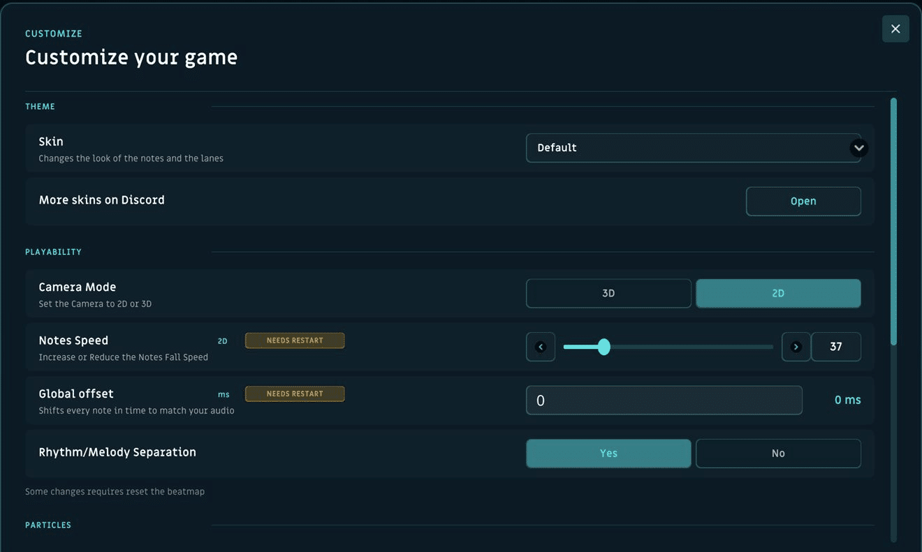
Task: Click the Global offset 'NEEDS RESTART' badge
Action: coord(295,394)
